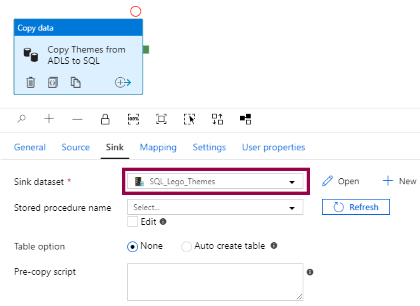Reset canvas zoom to 100%
Image resolution: width=420 pixels, height=306 pixels.
pos(133,119)
